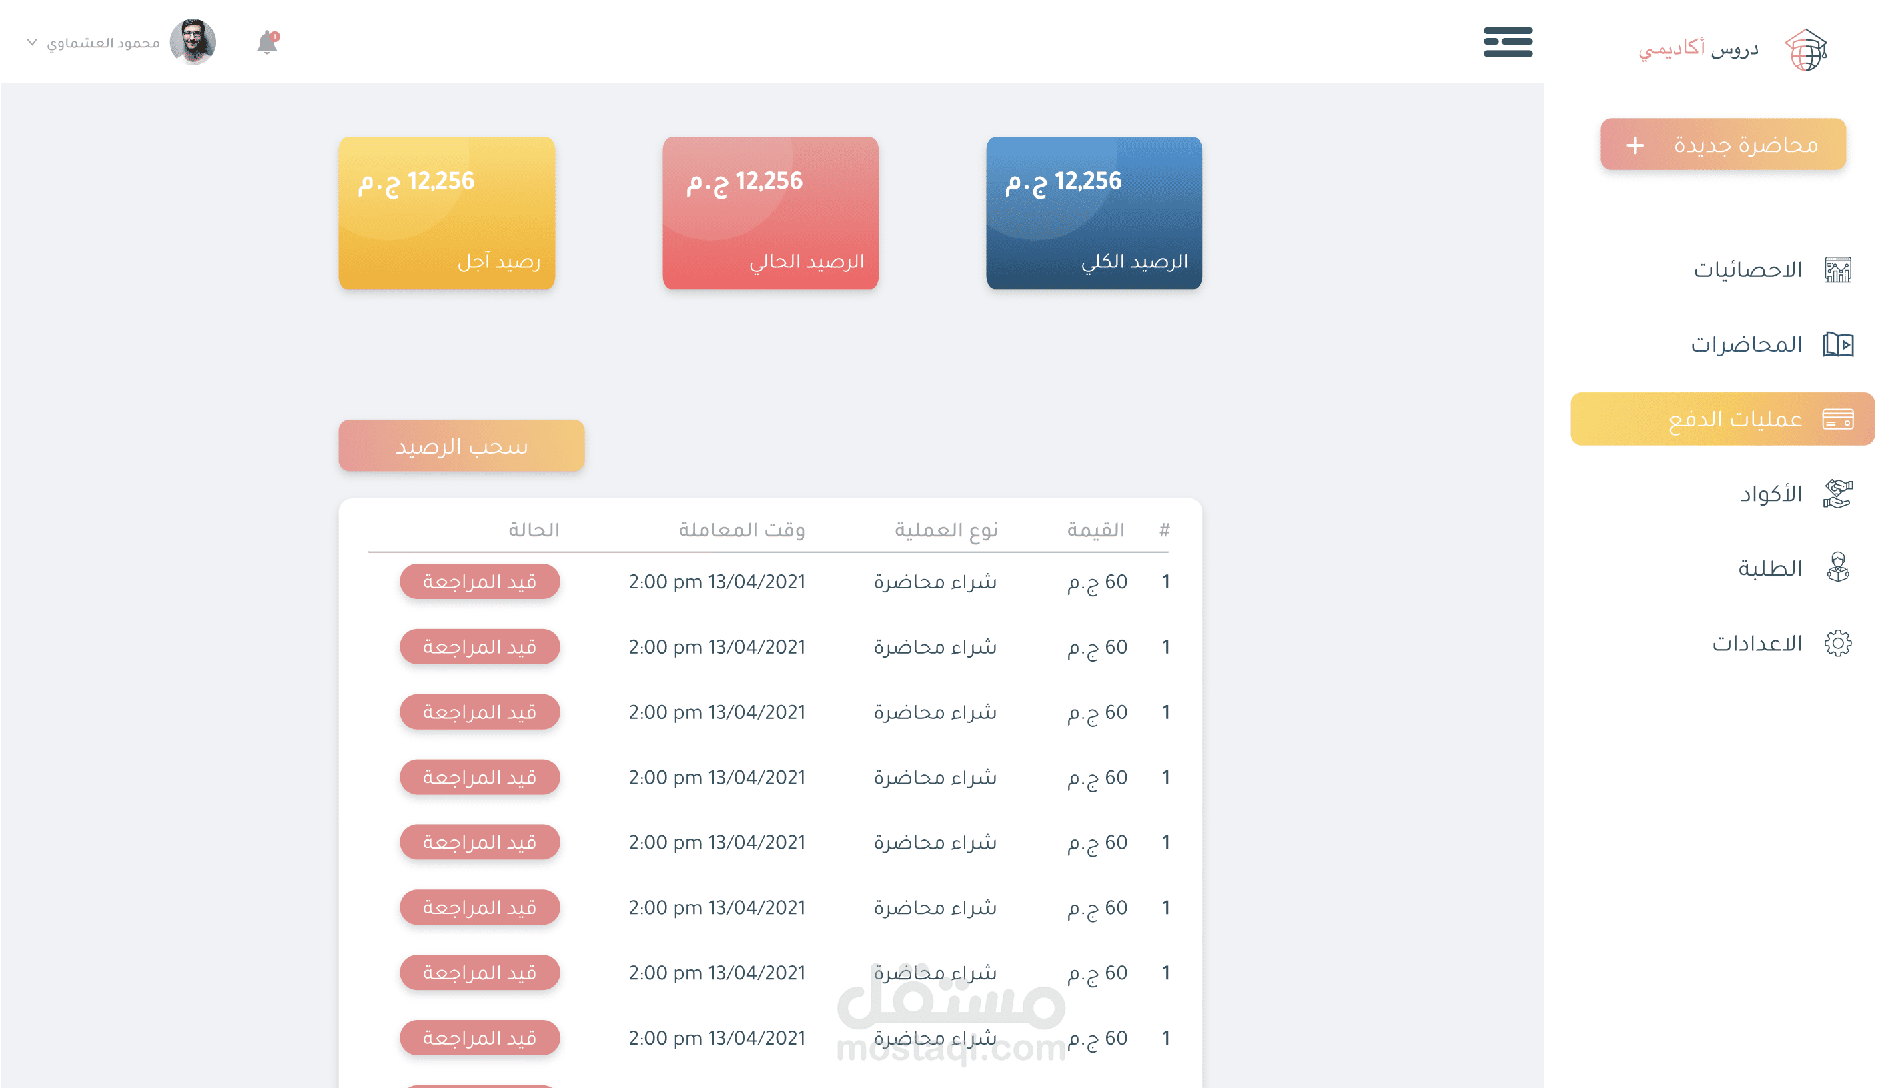Click محاضرة جديدة new lecture button
This screenshot has height=1090, width=1904.
click(1745, 145)
